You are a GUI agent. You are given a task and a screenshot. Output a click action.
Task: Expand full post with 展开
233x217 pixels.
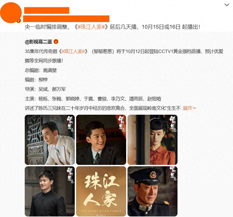click(187, 108)
